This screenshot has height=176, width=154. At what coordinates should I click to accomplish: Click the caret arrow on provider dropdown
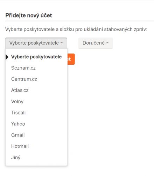[62, 43]
